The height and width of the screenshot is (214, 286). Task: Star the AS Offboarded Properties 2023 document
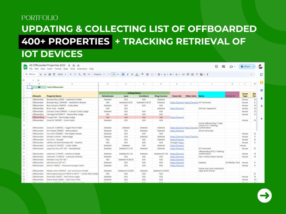tap(69, 65)
